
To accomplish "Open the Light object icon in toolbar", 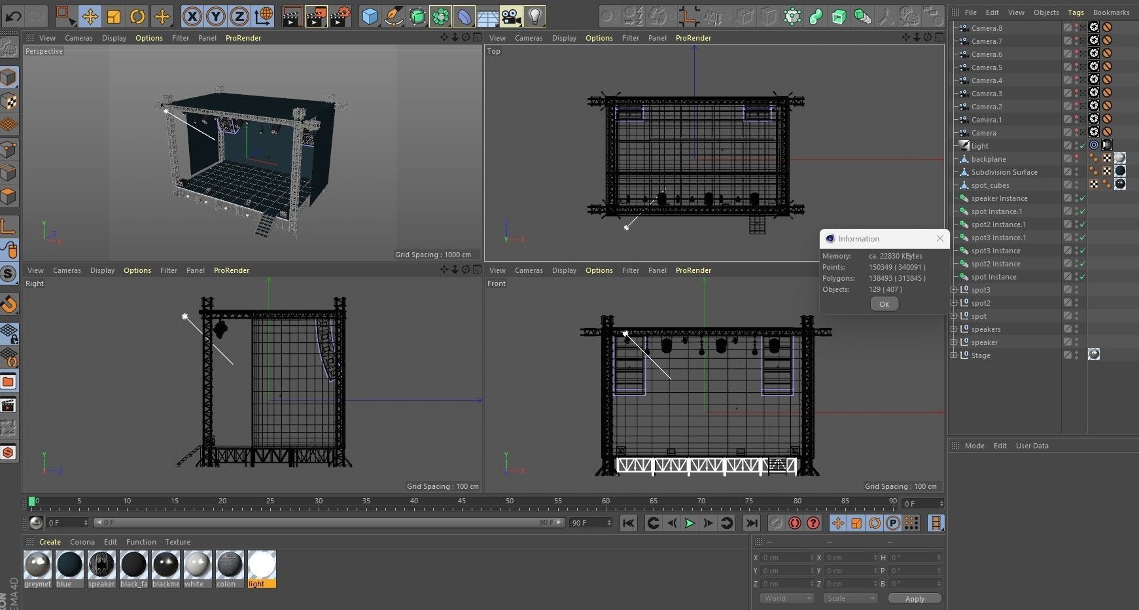I will pyautogui.click(x=535, y=16).
